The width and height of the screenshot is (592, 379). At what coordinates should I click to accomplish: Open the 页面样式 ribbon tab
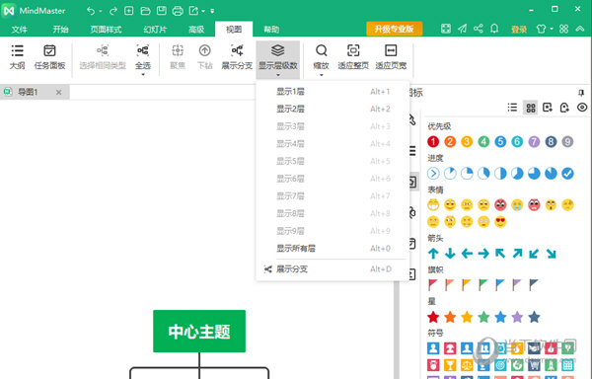click(106, 29)
